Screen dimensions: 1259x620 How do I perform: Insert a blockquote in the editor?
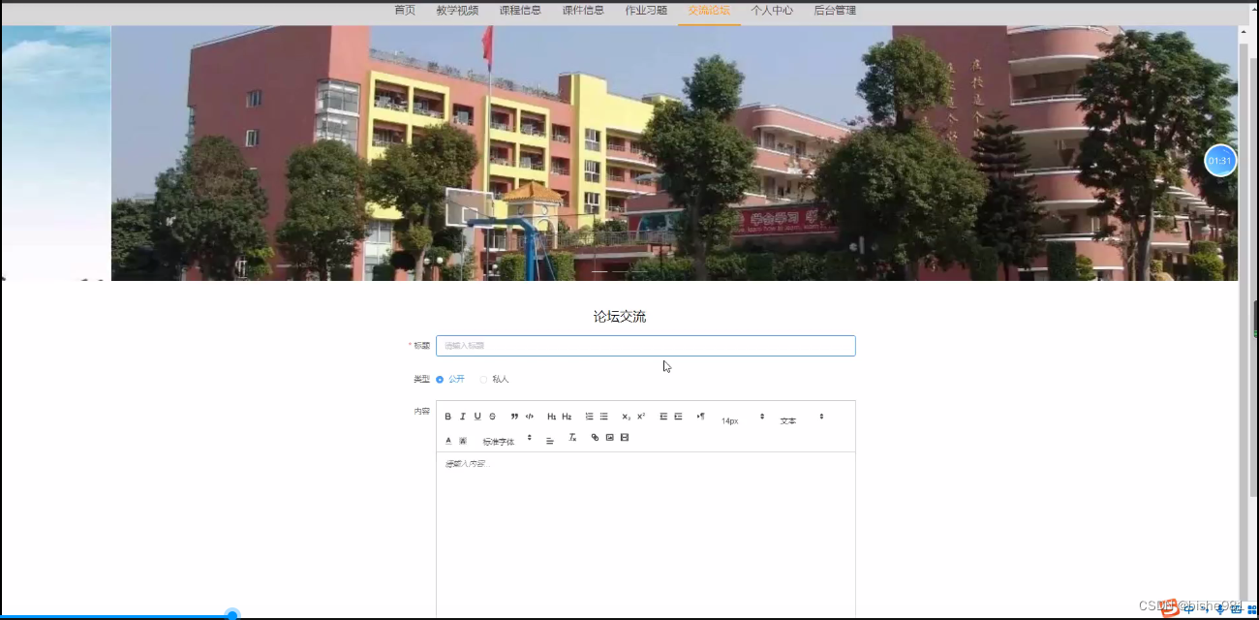[514, 417]
